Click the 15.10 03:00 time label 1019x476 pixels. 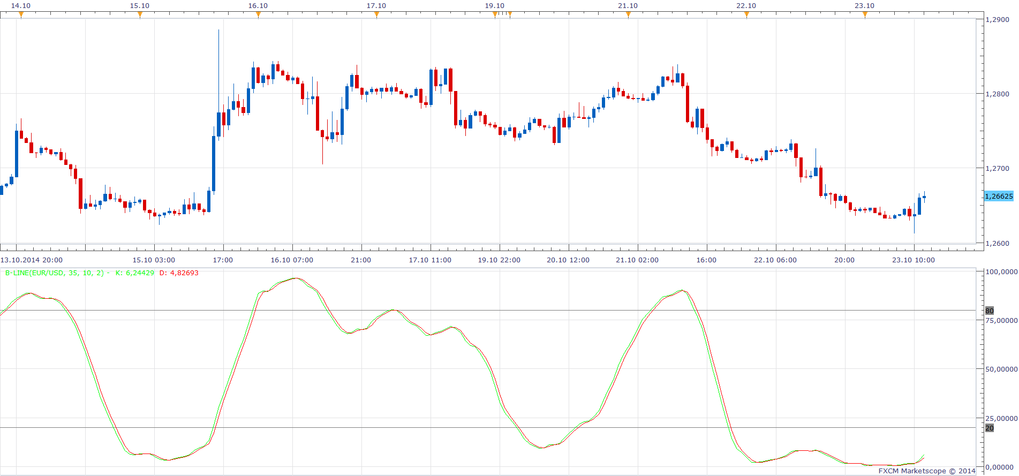click(x=154, y=260)
